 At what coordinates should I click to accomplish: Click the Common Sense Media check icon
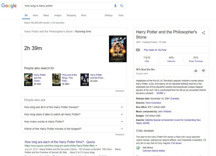138,148
